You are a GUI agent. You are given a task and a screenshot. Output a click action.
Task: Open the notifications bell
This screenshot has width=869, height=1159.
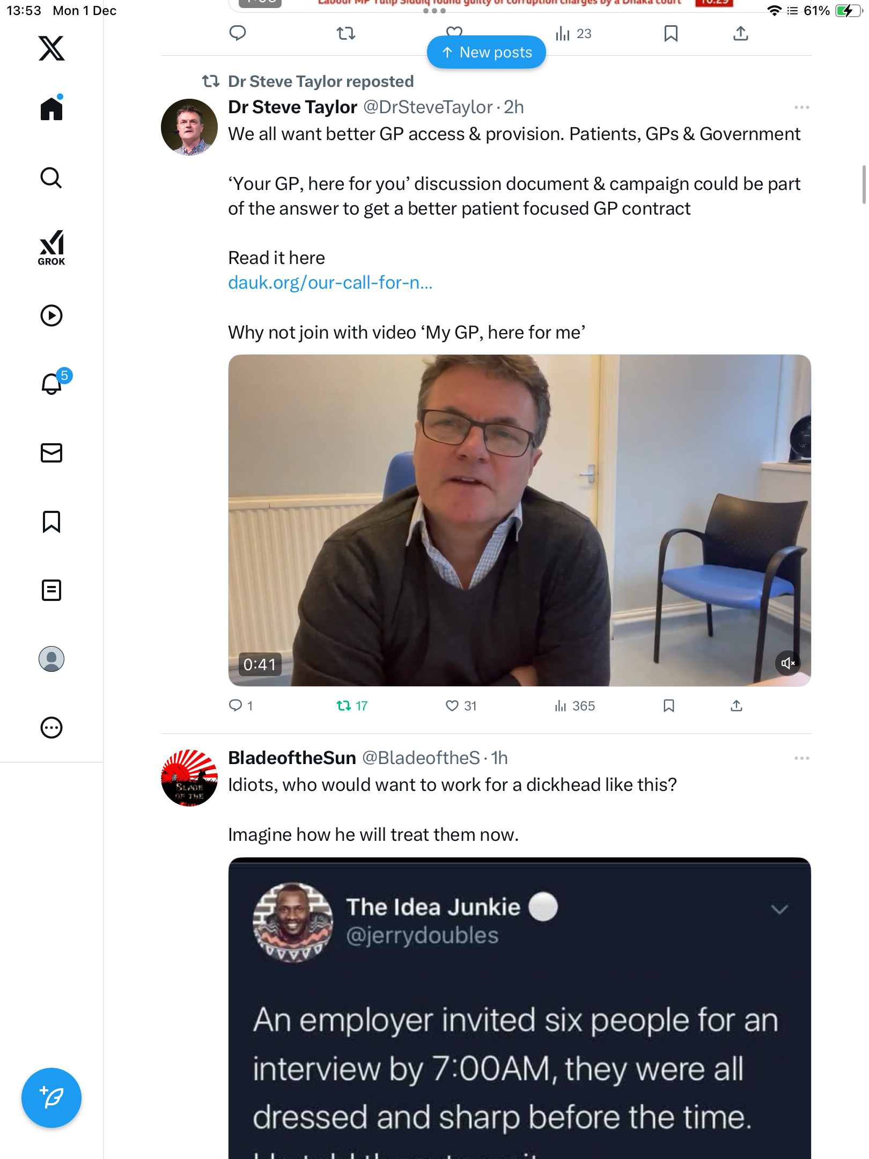pos(51,384)
